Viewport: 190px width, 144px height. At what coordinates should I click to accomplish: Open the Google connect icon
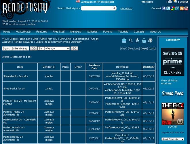(x=173, y=8)
